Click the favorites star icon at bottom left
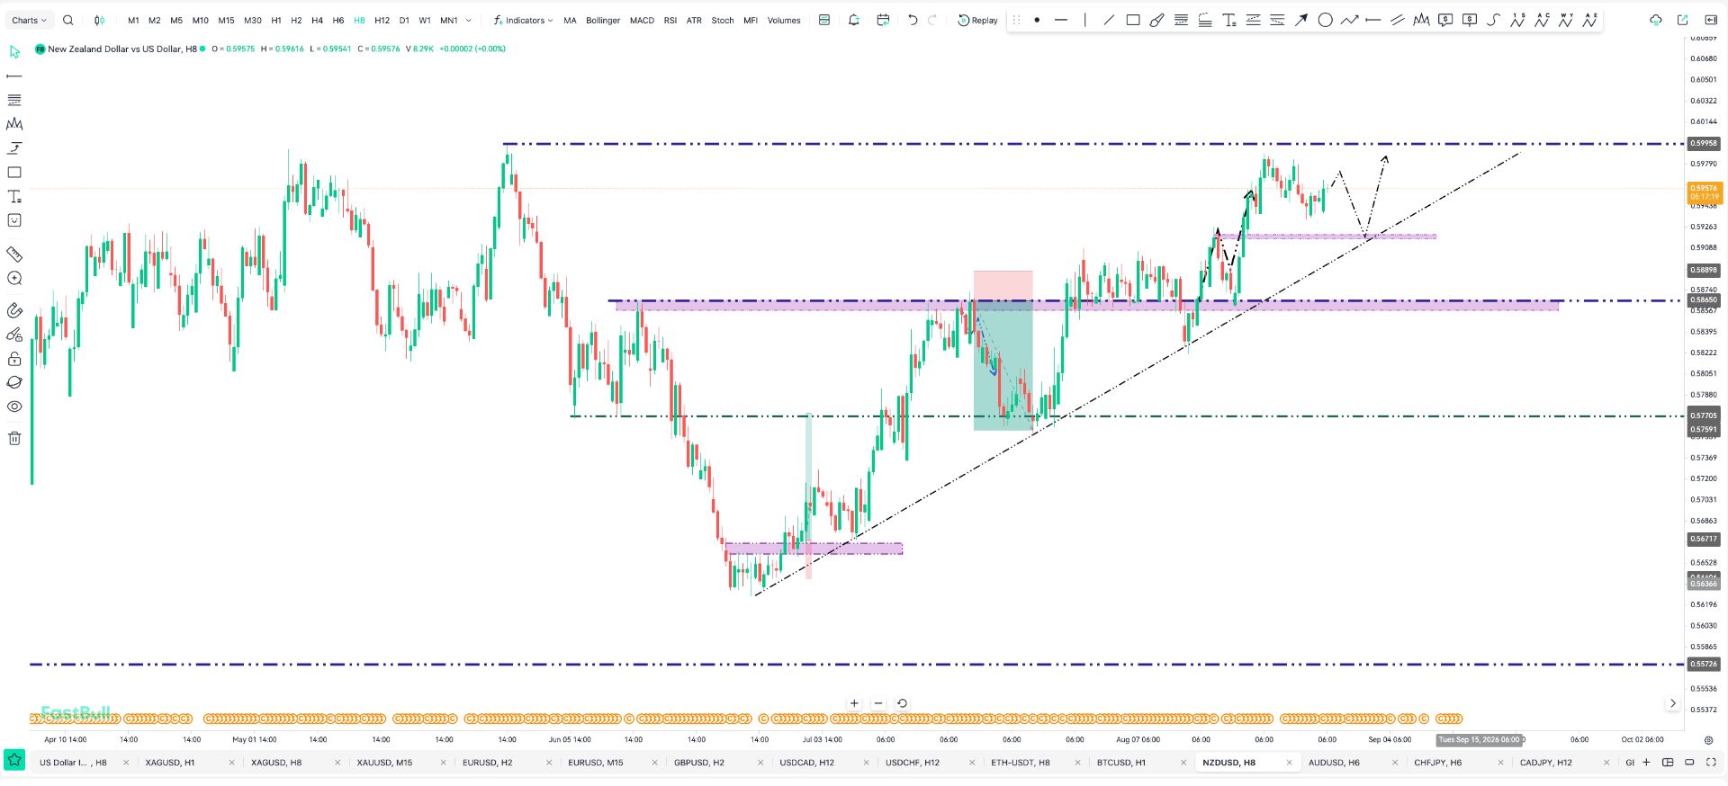1728x786 pixels. (14, 760)
